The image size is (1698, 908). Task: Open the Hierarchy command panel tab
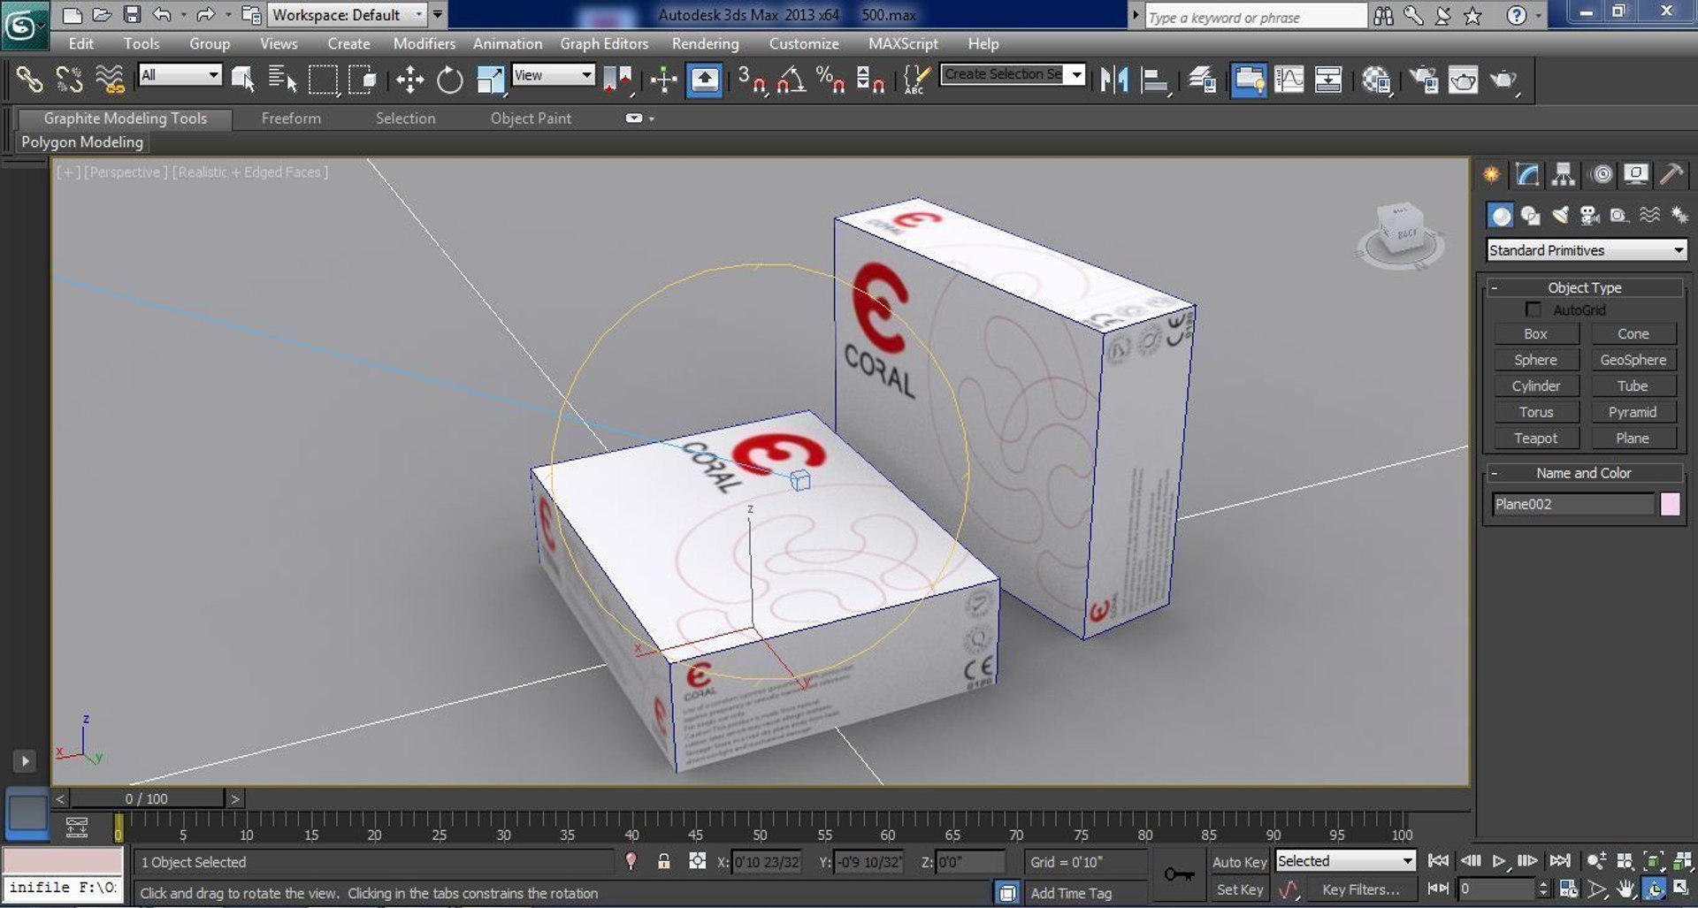pos(1564,174)
